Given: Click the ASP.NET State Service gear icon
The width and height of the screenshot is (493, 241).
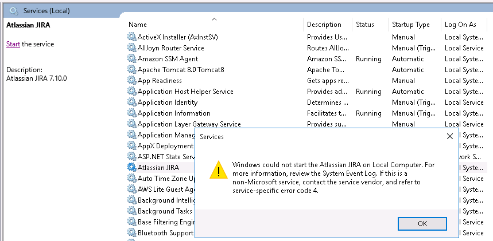Looking at the screenshot, I should point(132,157).
